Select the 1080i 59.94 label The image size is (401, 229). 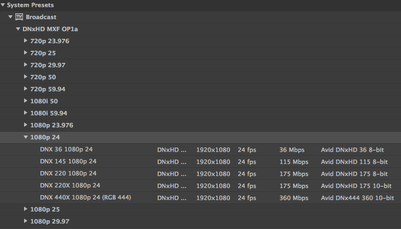pyautogui.click(x=49, y=113)
